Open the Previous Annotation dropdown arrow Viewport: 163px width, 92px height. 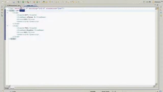[x=71, y=2]
